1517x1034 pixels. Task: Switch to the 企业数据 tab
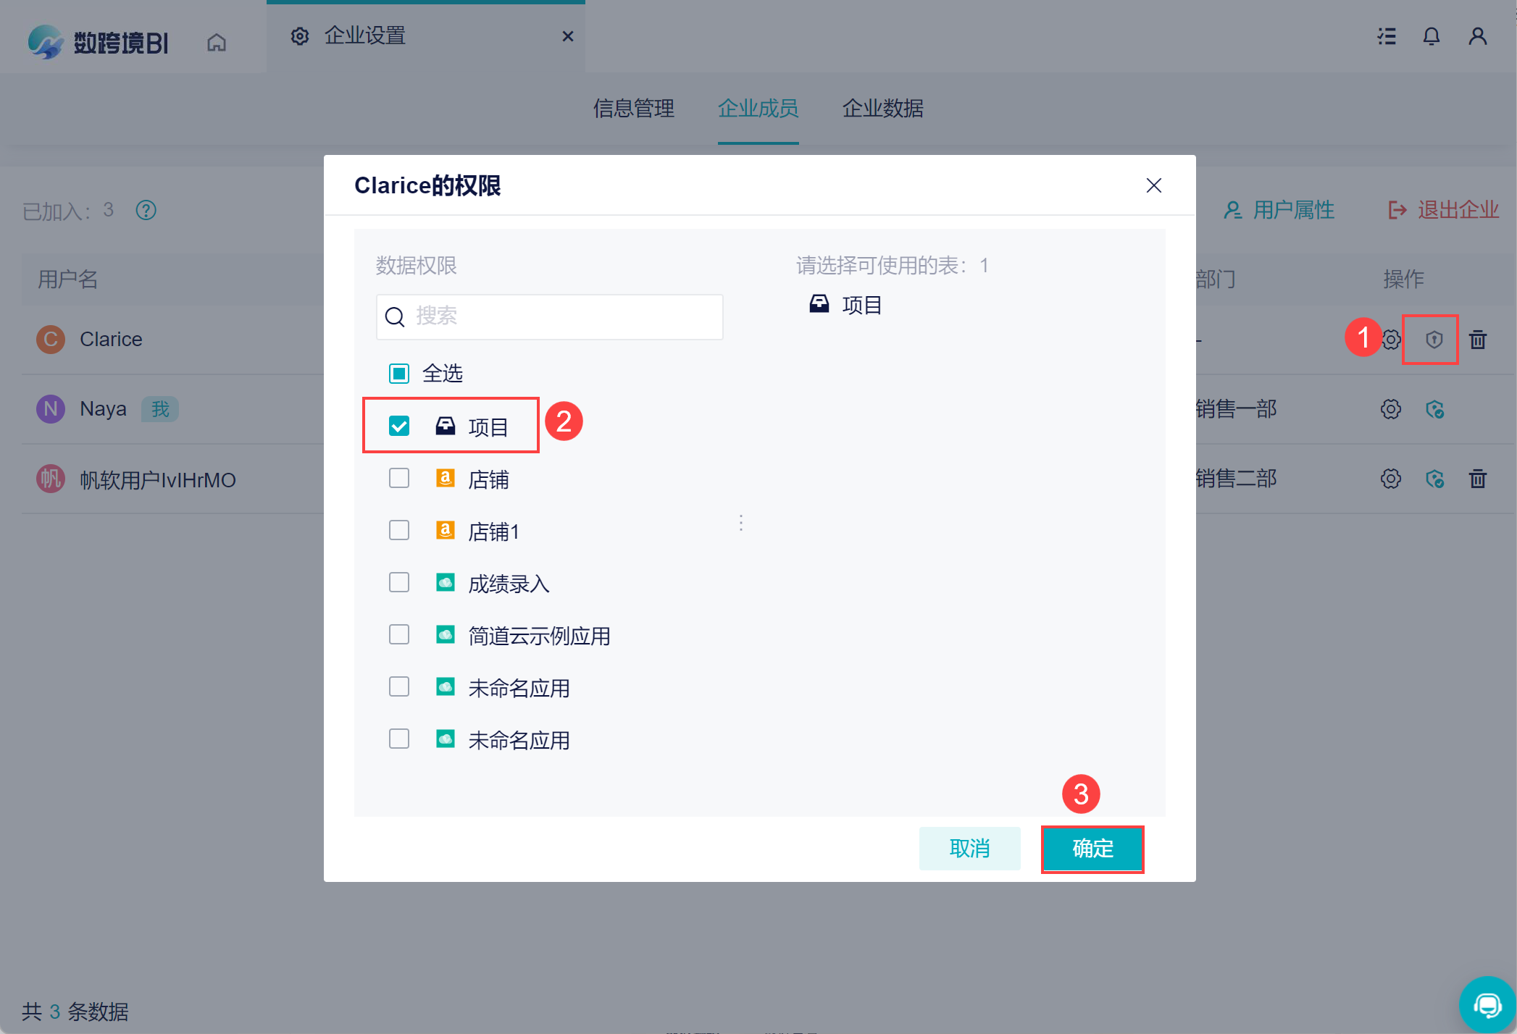pos(882,109)
